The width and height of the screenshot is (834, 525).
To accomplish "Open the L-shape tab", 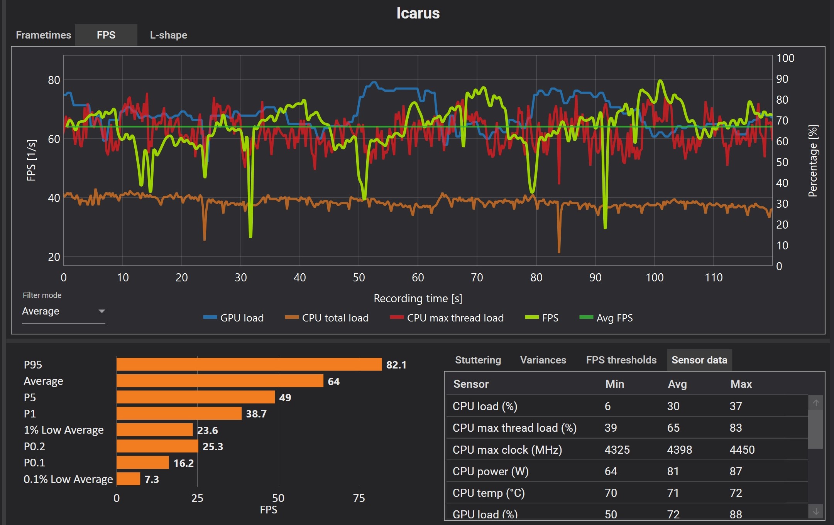I will coord(168,35).
